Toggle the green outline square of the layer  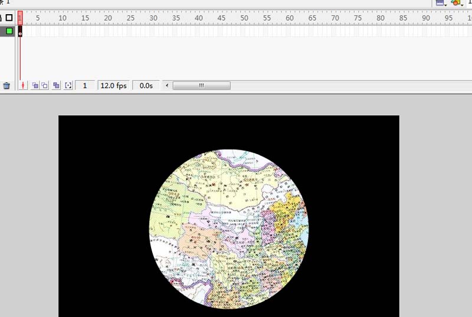pyautogui.click(x=9, y=31)
